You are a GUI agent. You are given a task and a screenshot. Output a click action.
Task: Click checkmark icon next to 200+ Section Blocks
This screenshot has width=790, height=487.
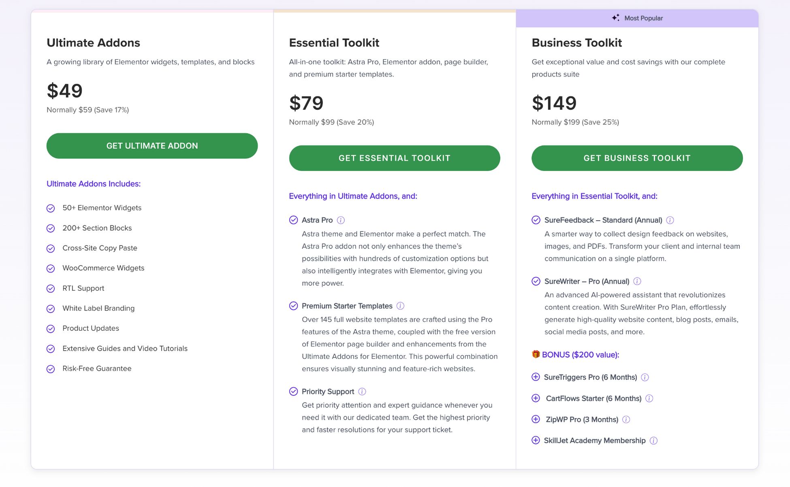(x=51, y=228)
